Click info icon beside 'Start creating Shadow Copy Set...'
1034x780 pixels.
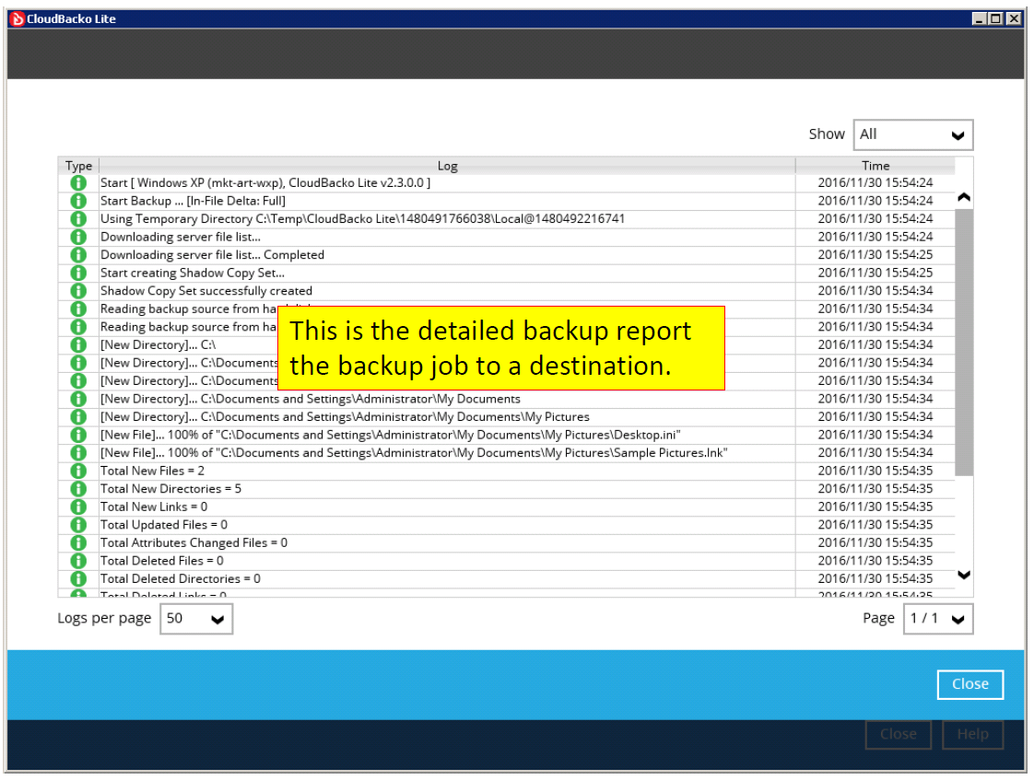coord(78,273)
